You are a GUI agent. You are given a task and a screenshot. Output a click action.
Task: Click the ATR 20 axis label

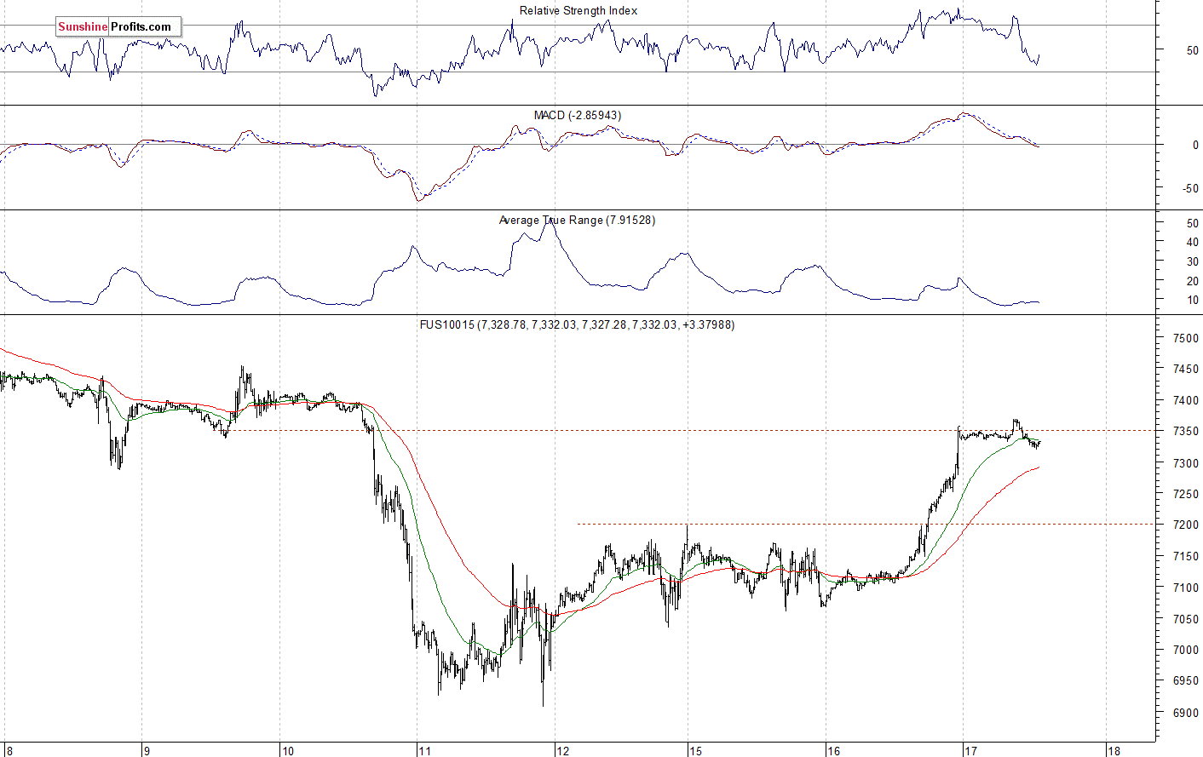point(1192,281)
